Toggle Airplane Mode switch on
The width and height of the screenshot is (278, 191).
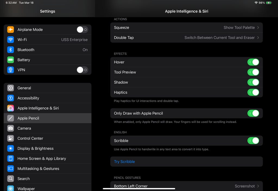tap(82, 29)
